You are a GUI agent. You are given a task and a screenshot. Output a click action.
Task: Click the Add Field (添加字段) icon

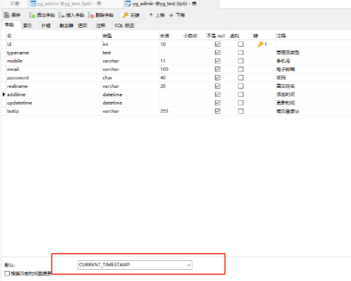click(32, 15)
